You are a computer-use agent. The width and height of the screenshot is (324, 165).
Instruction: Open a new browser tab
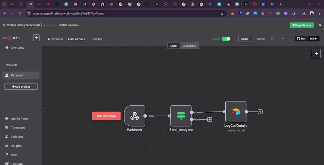click(281, 4)
